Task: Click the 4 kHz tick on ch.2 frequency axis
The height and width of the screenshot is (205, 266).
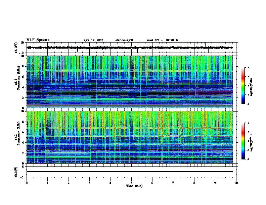Action: (x=23, y=143)
